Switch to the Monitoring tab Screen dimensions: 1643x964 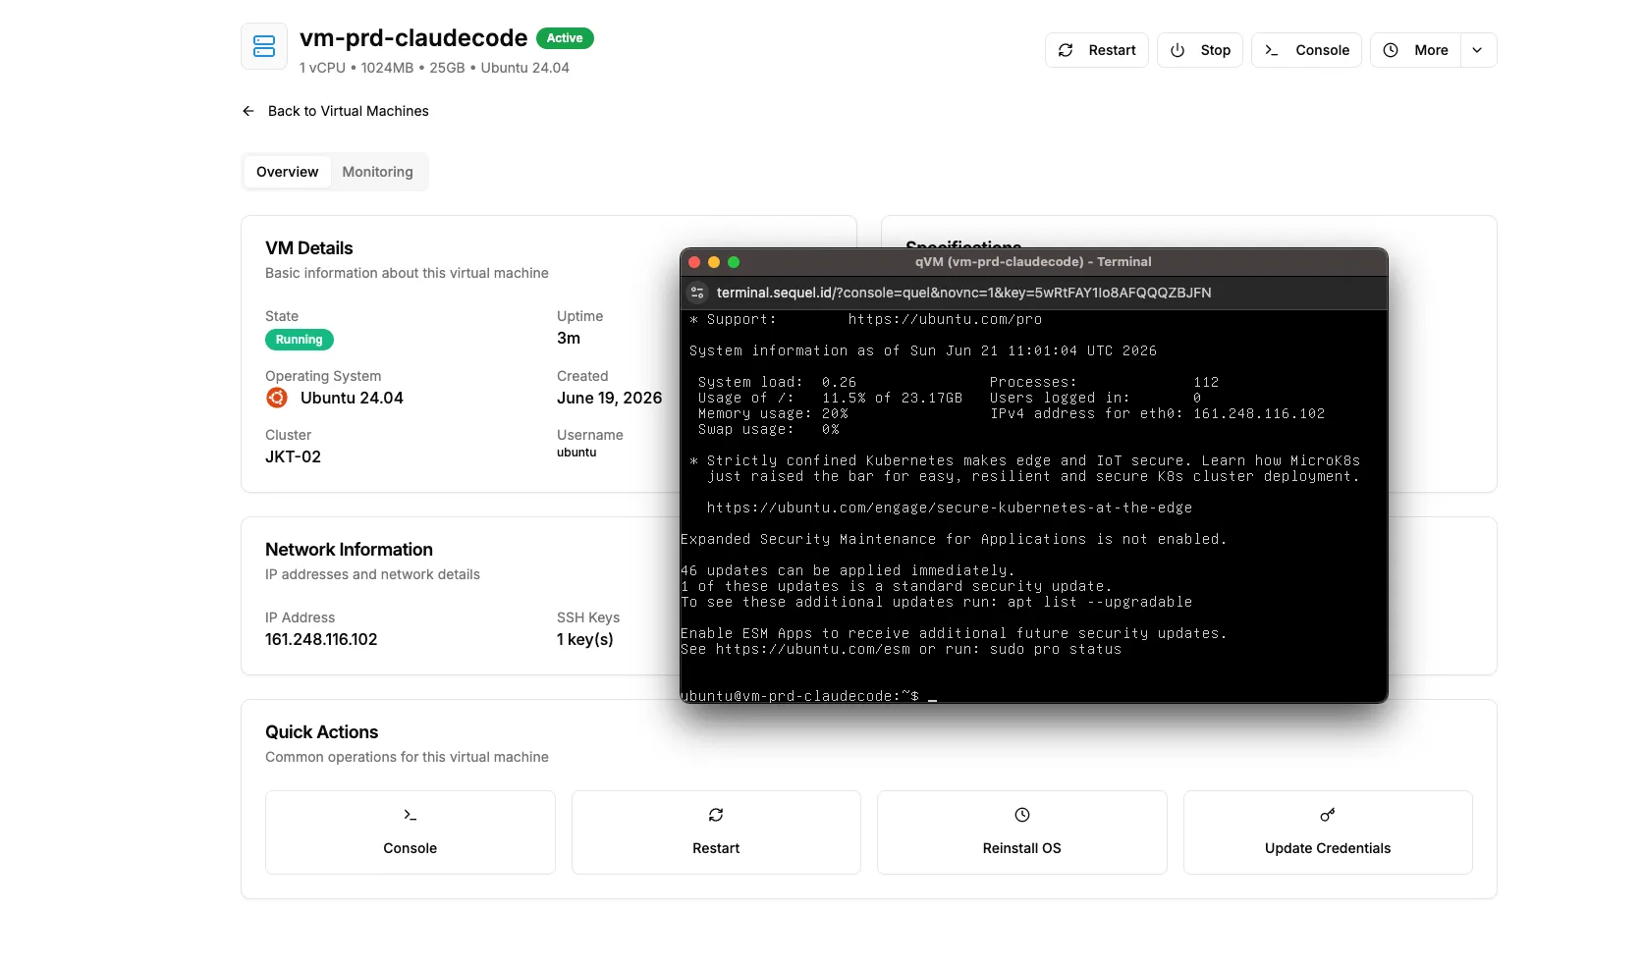pos(377,172)
